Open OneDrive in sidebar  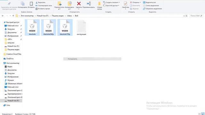[x=10, y=59]
